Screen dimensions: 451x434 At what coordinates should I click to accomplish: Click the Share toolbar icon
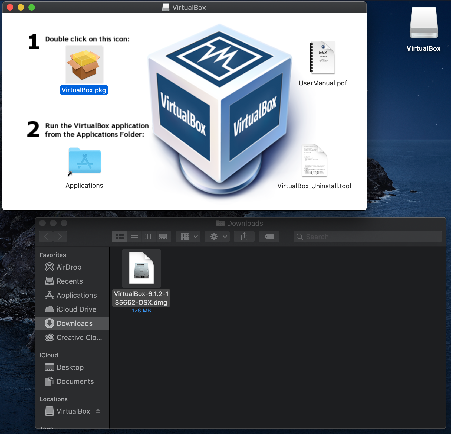click(x=244, y=237)
